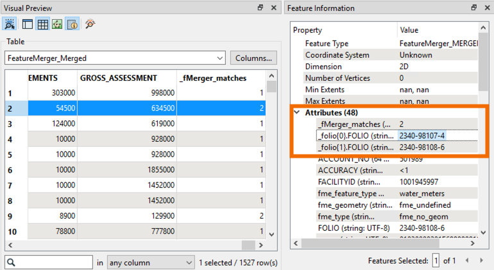Close the Visual Preview panel
This screenshot has width=494, height=270.
point(274,8)
